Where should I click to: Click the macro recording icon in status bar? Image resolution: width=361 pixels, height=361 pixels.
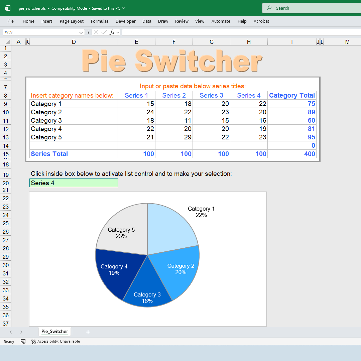point(23,341)
